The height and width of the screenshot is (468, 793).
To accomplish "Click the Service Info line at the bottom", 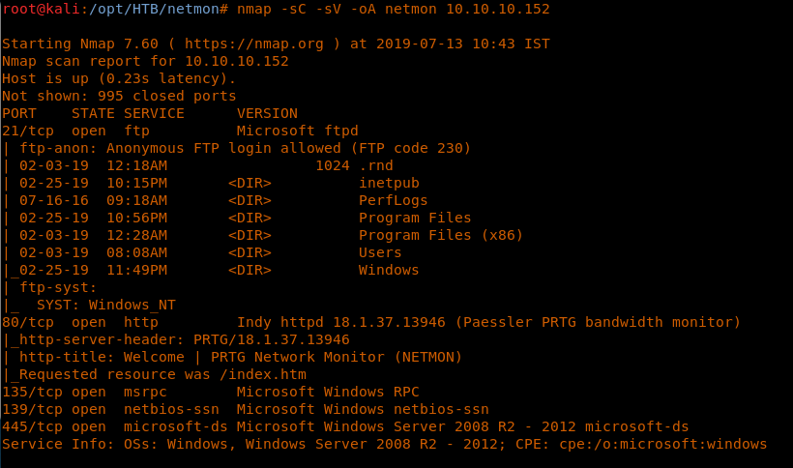I will tap(384, 444).
